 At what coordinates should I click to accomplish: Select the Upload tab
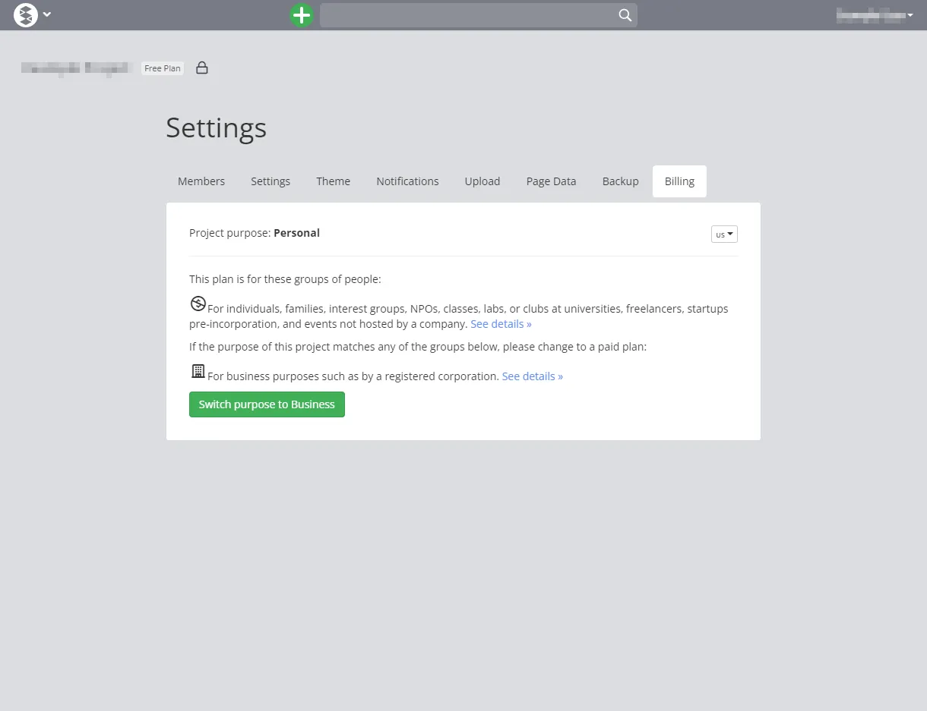(482, 181)
